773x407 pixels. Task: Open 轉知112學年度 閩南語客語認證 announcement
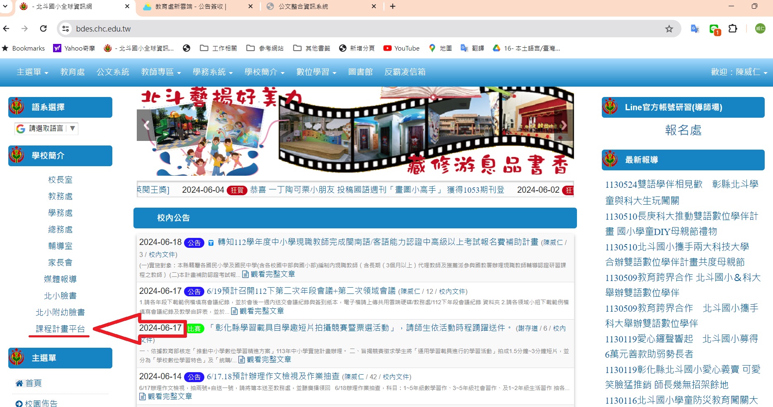click(378, 242)
